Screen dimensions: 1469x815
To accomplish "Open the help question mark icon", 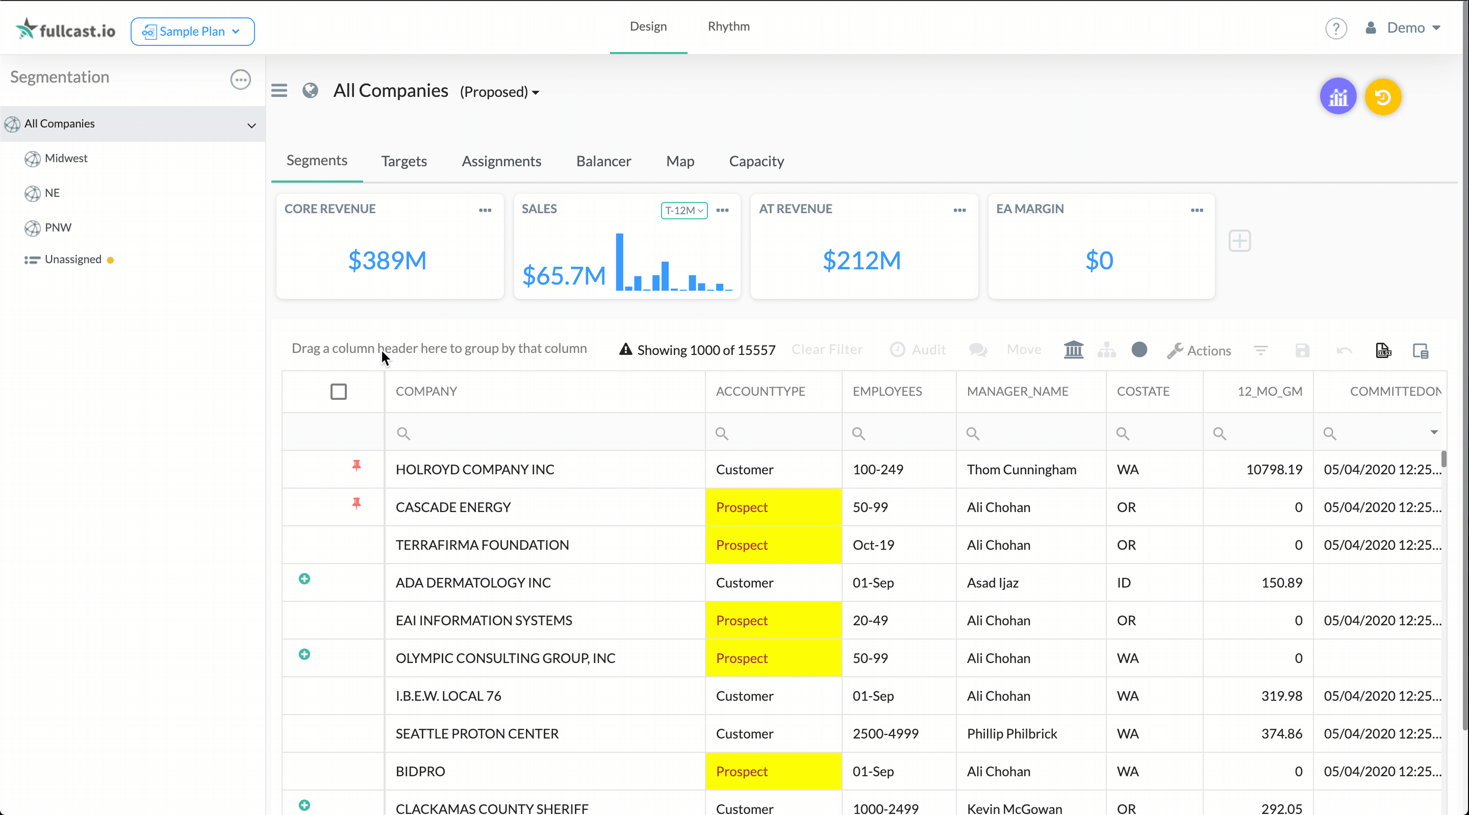I will tap(1335, 28).
